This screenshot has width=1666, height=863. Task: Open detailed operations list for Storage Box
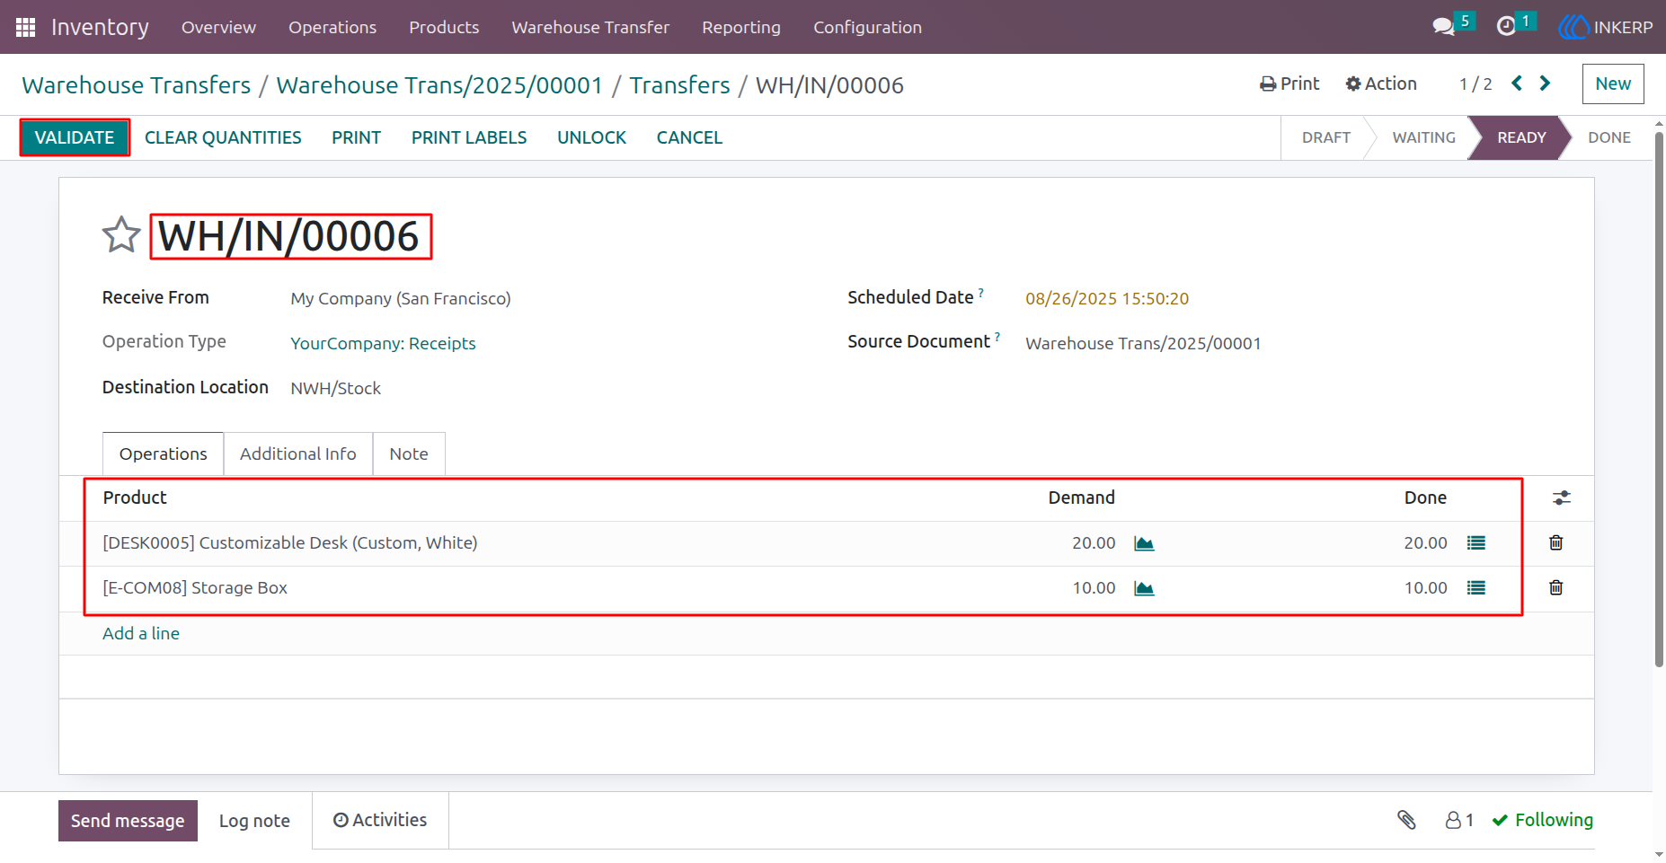tap(1476, 588)
